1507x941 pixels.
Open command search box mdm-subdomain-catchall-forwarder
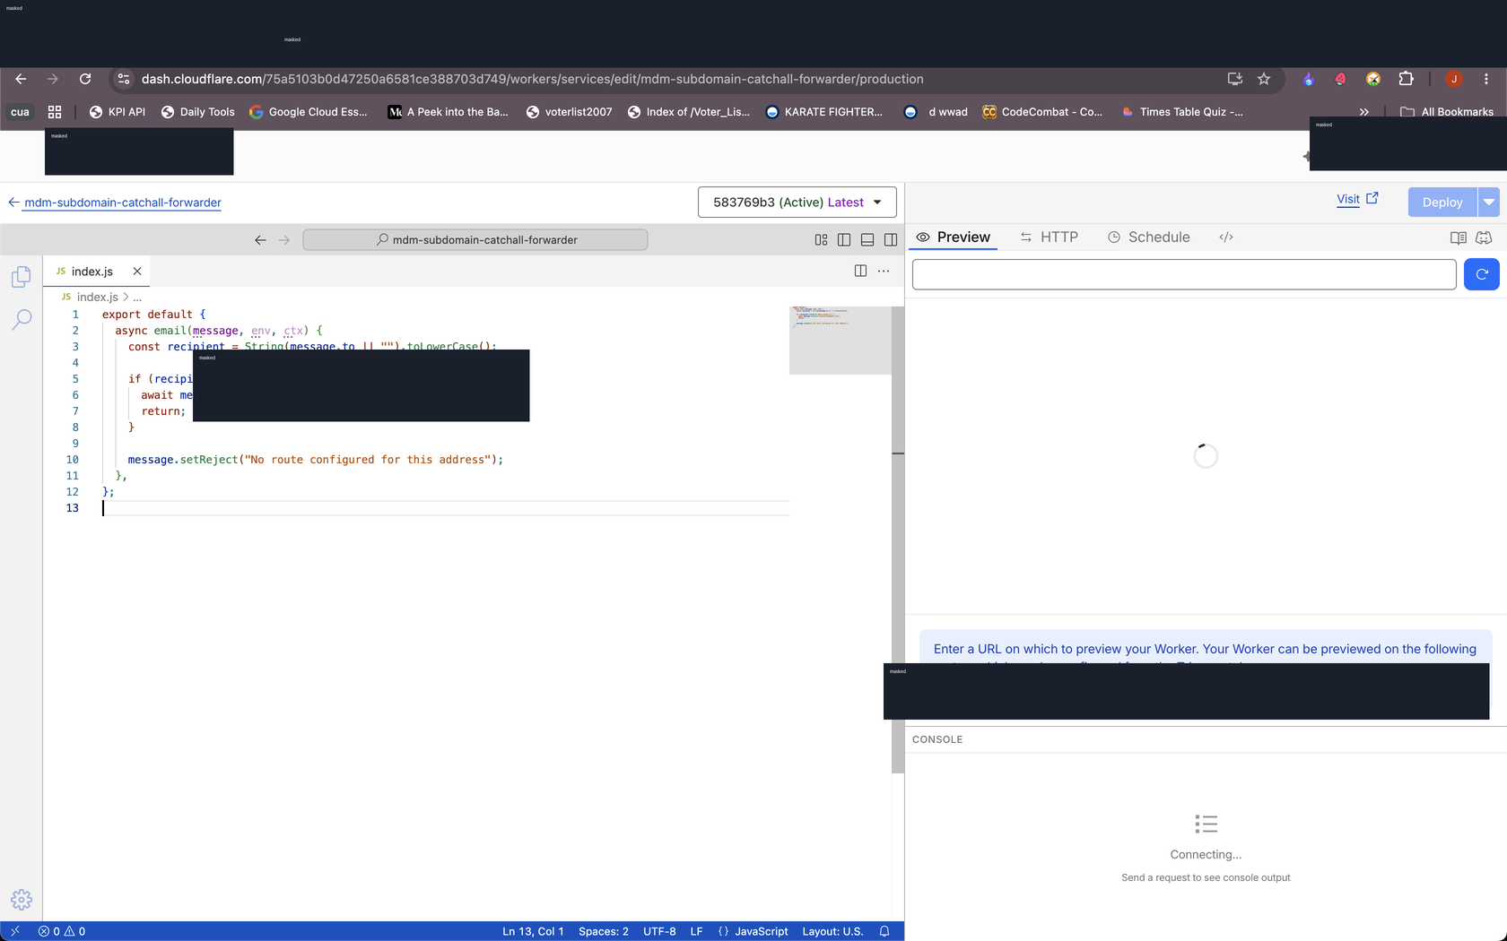coord(475,240)
